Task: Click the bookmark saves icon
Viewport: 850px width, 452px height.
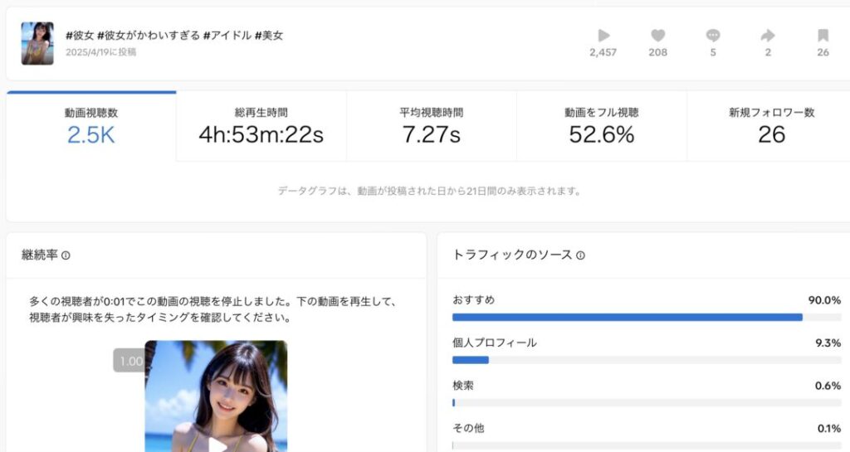Action: [823, 36]
